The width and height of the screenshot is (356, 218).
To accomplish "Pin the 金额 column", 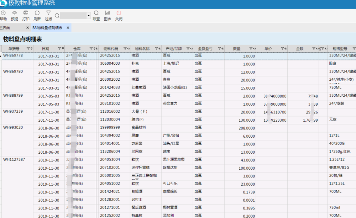I will click(317, 49).
